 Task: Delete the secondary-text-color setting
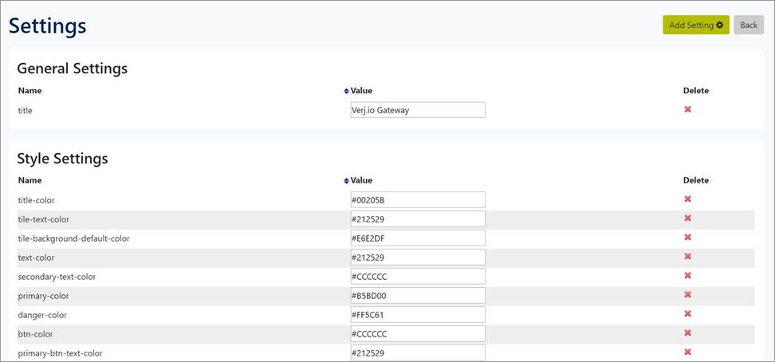687,276
